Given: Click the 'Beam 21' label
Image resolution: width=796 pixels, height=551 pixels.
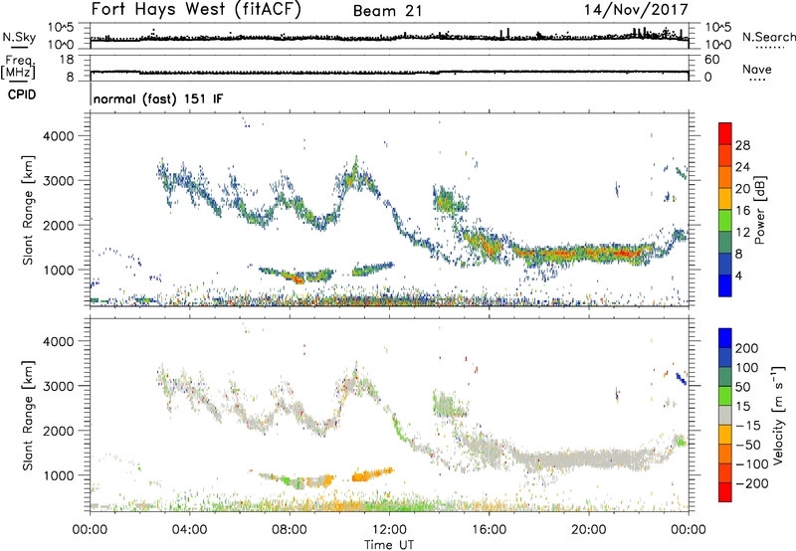Looking at the screenshot, I should coord(387,11).
